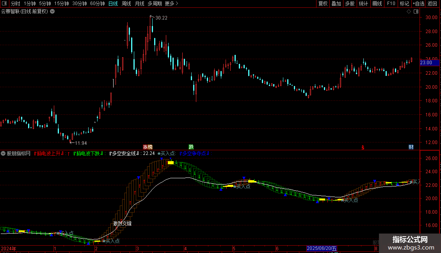This screenshot has height=253, width=441.
Task: Click the 标记 mark button
Action: [x=404, y=4]
